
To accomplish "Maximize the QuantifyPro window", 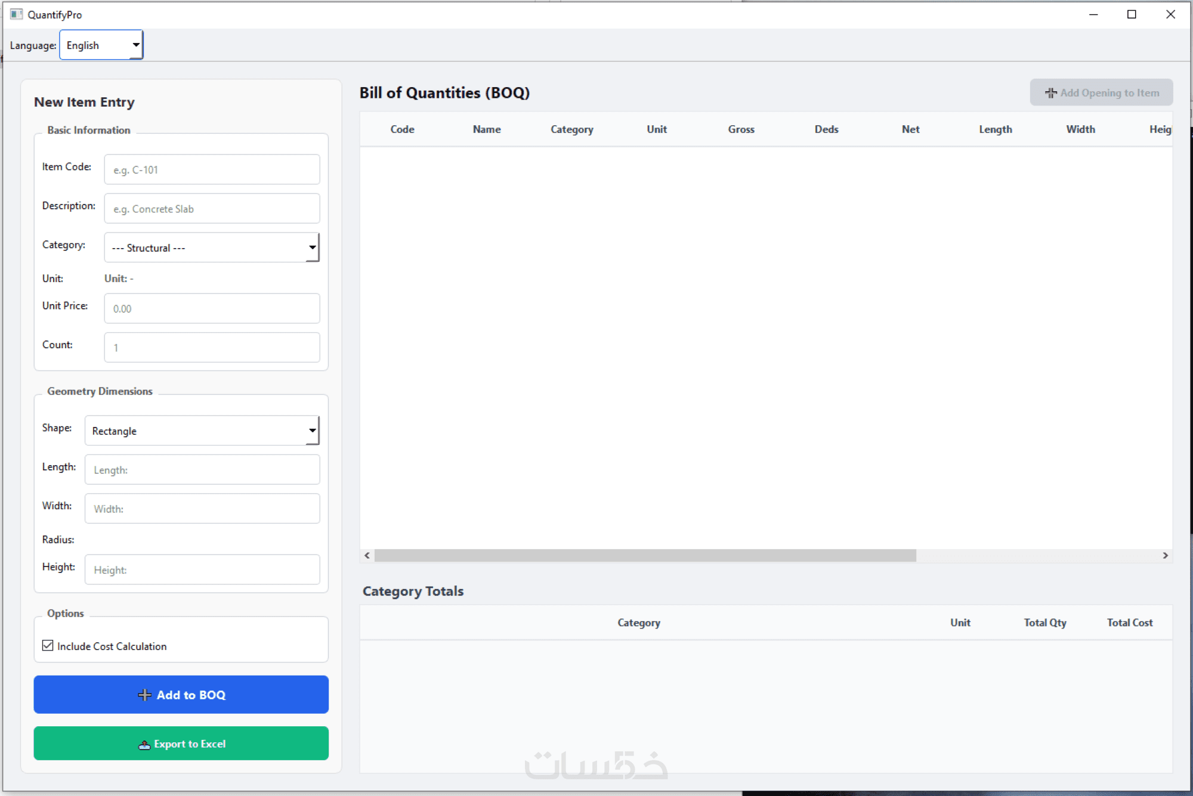I will [x=1131, y=14].
